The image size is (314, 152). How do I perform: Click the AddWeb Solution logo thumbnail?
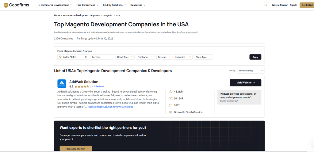(62, 84)
